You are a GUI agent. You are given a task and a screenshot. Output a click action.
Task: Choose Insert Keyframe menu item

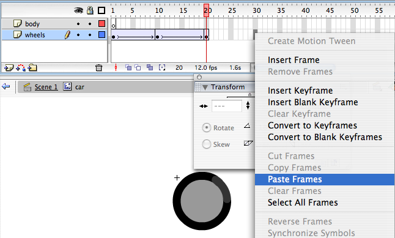(x=300, y=91)
